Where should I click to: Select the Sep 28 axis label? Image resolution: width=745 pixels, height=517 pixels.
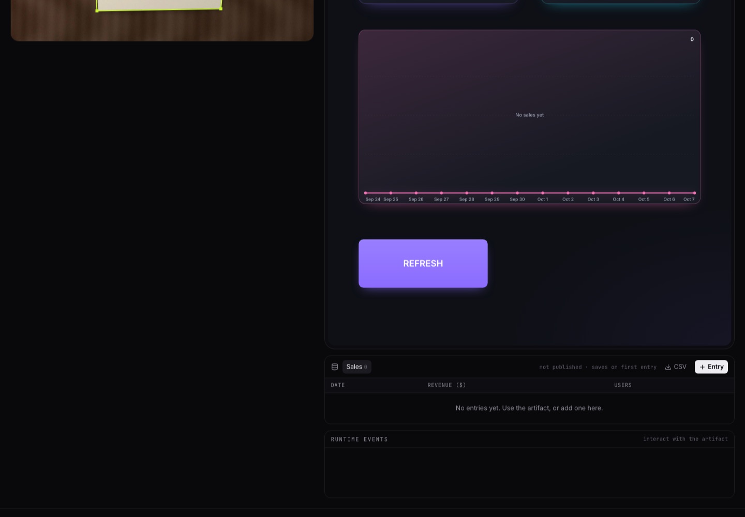[467, 200]
